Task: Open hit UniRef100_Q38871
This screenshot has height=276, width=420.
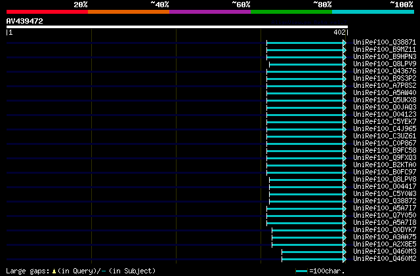Action: (385, 43)
